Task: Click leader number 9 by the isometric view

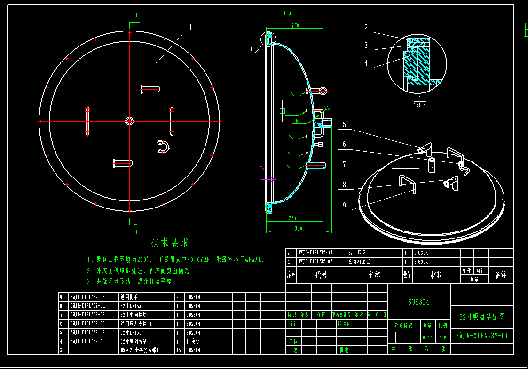Action: [344, 205]
